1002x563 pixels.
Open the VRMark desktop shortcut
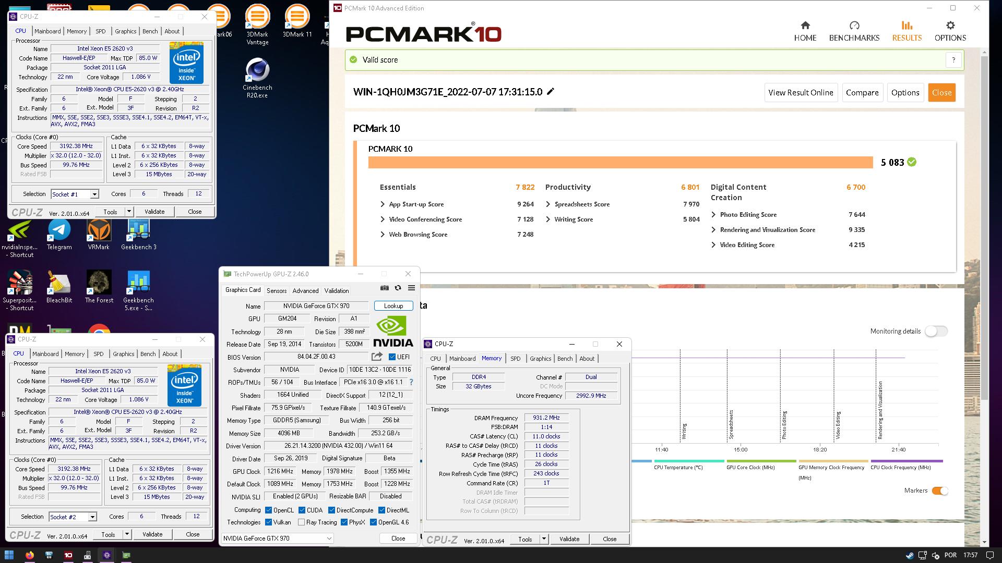point(99,235)
